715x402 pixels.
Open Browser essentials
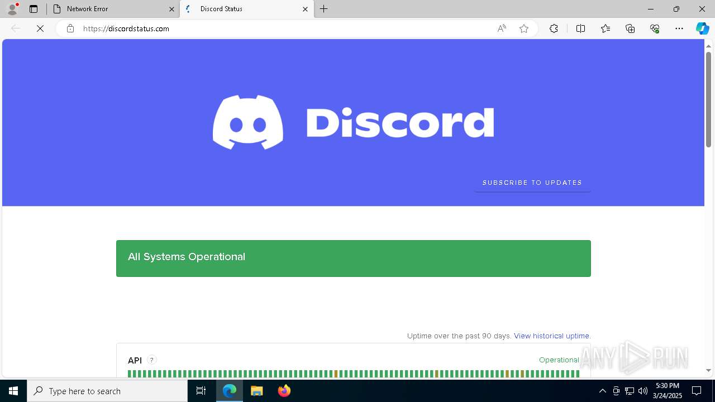655,28
